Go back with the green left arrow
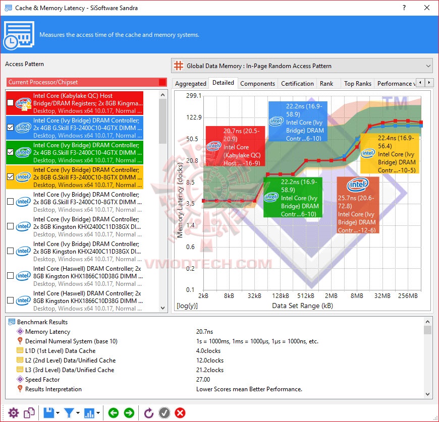The height and width of the screenshot is (422, 439). click(114, 413)
